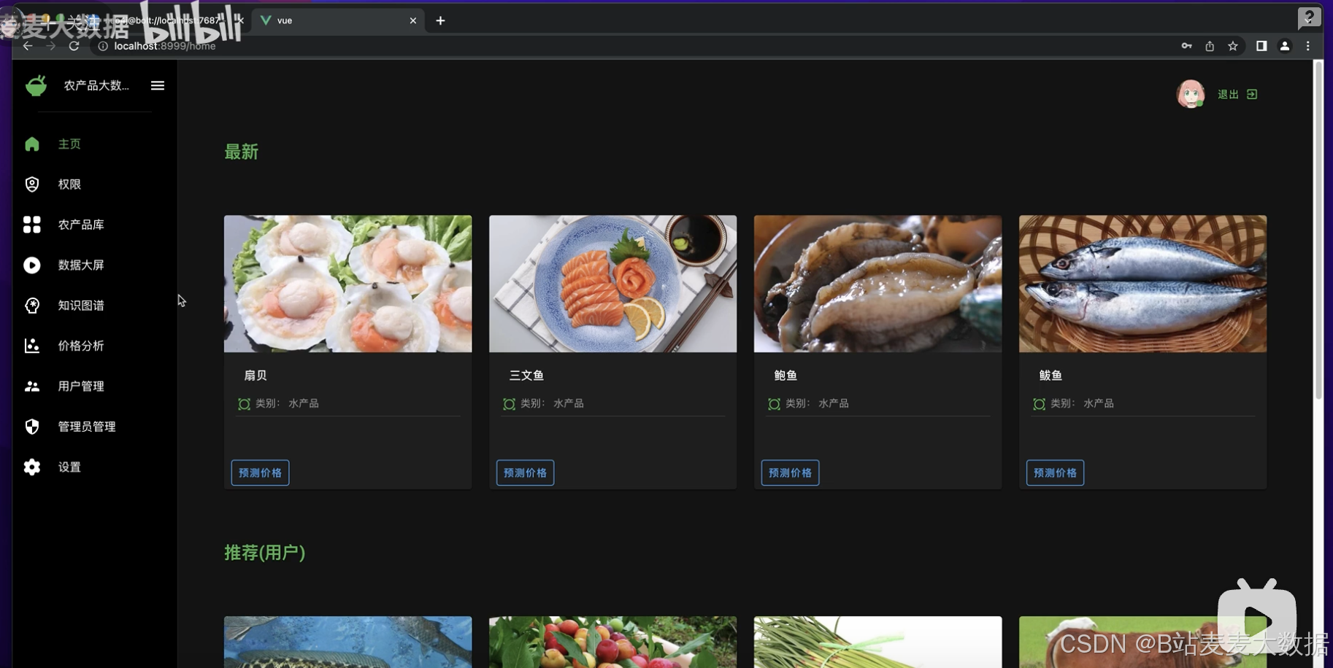
Task: Click the grid icon for 农产品库
Action: 31,225
